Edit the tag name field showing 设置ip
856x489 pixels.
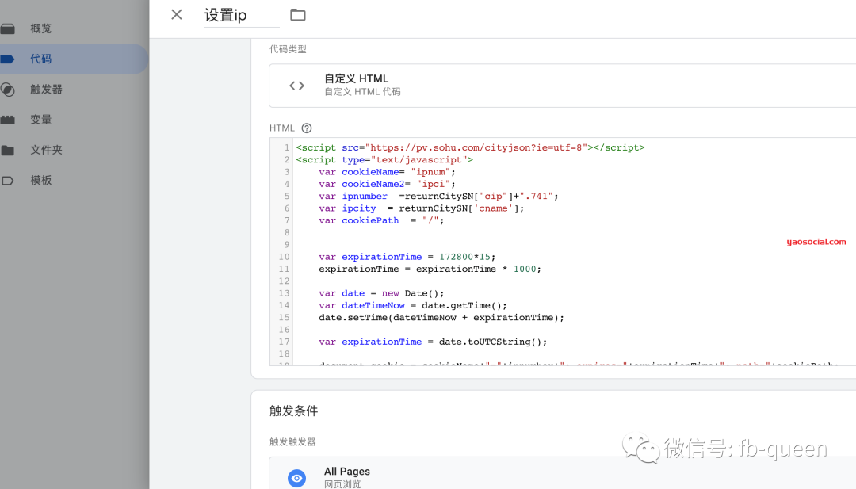[230, 14]
